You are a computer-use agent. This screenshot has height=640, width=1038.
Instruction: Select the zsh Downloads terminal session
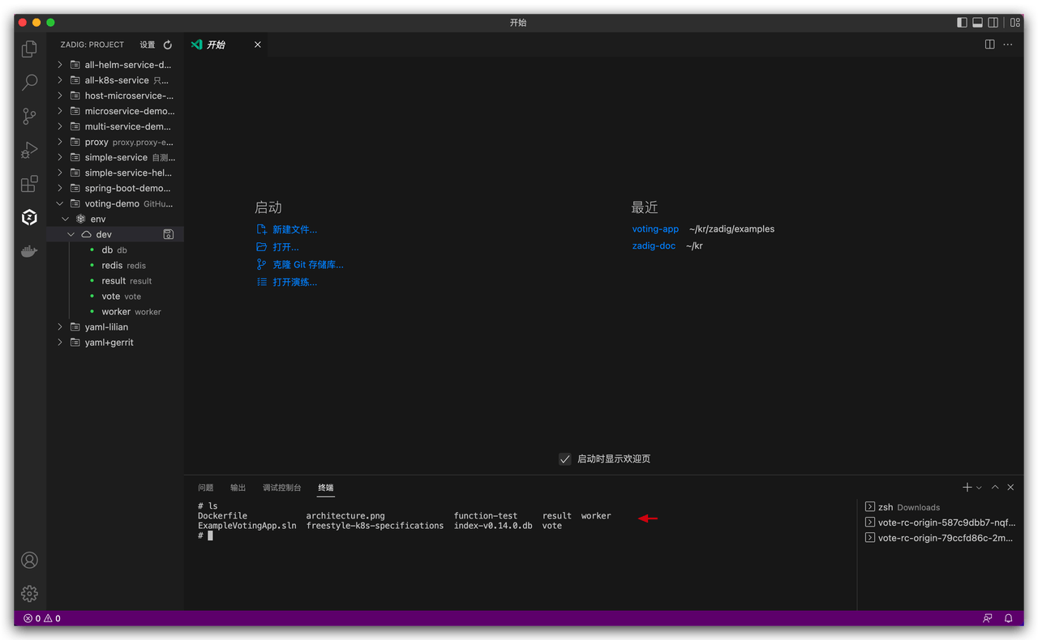[x=910, y=506]
